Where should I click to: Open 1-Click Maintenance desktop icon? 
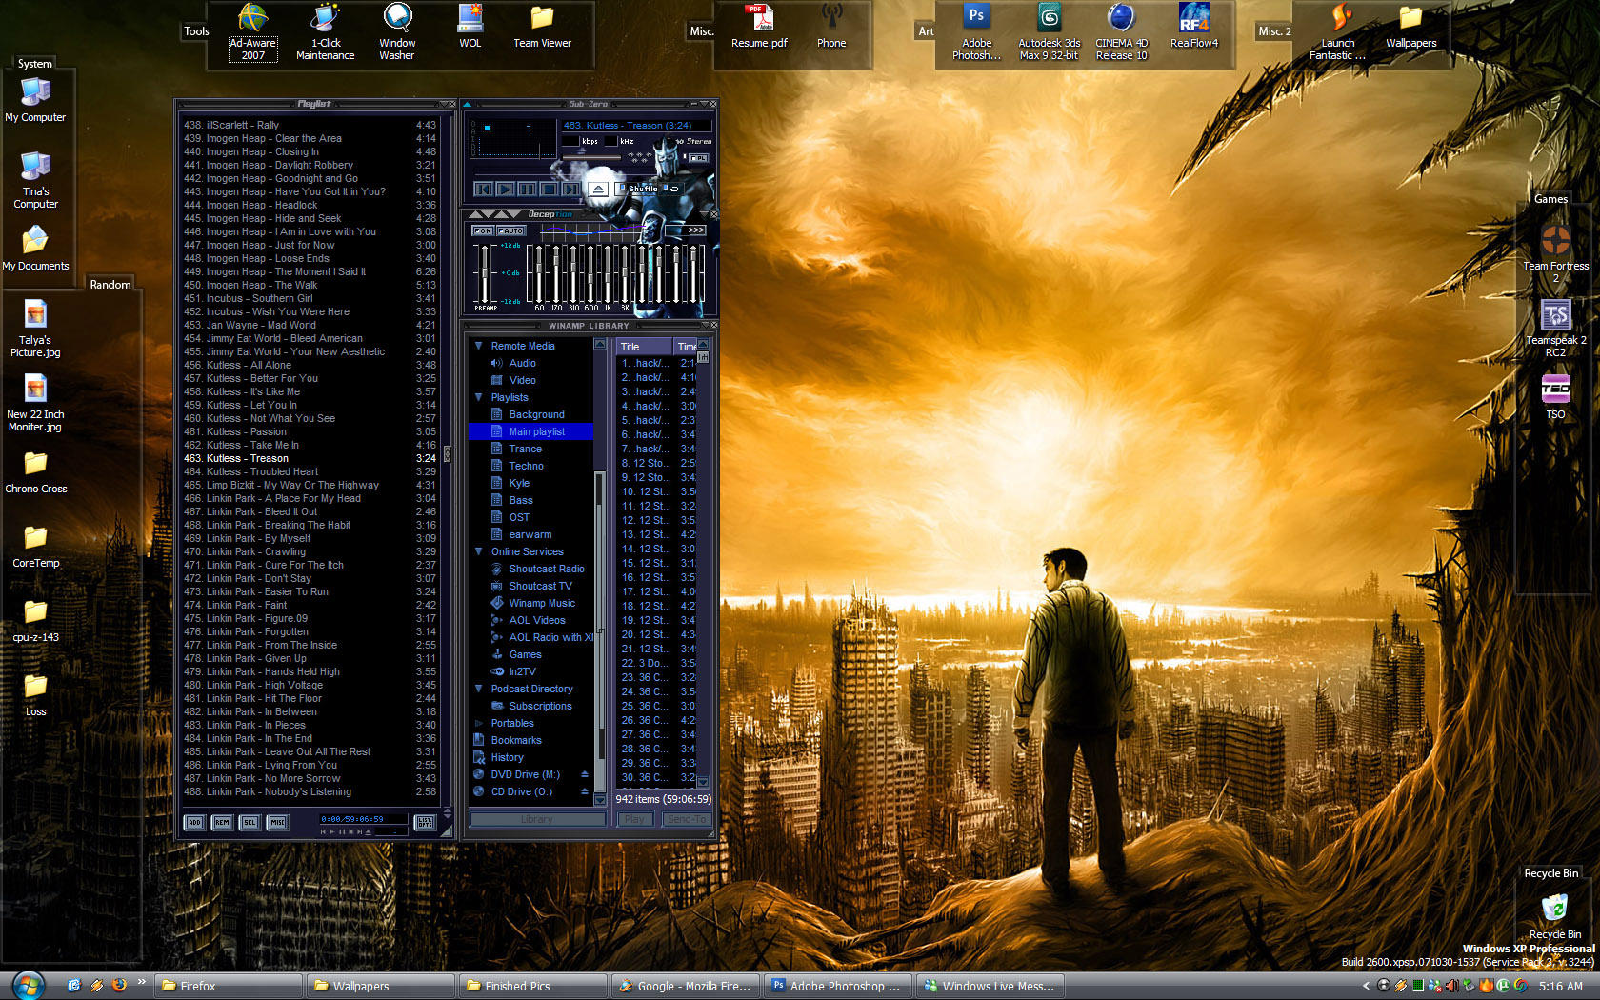pos(326,32)
